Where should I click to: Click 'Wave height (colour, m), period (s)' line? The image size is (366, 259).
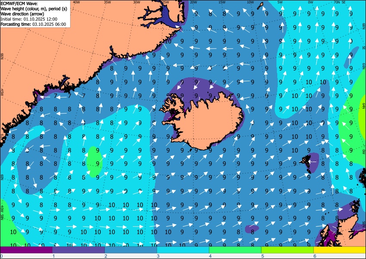click(34, 9)
